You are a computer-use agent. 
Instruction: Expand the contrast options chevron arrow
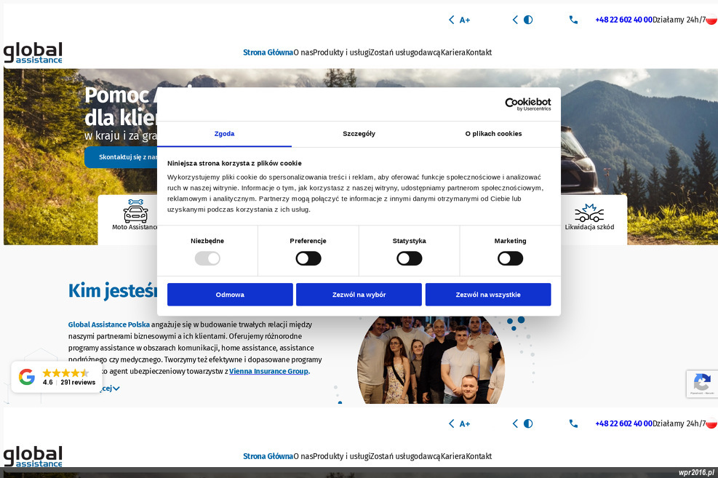pos(515,20)
